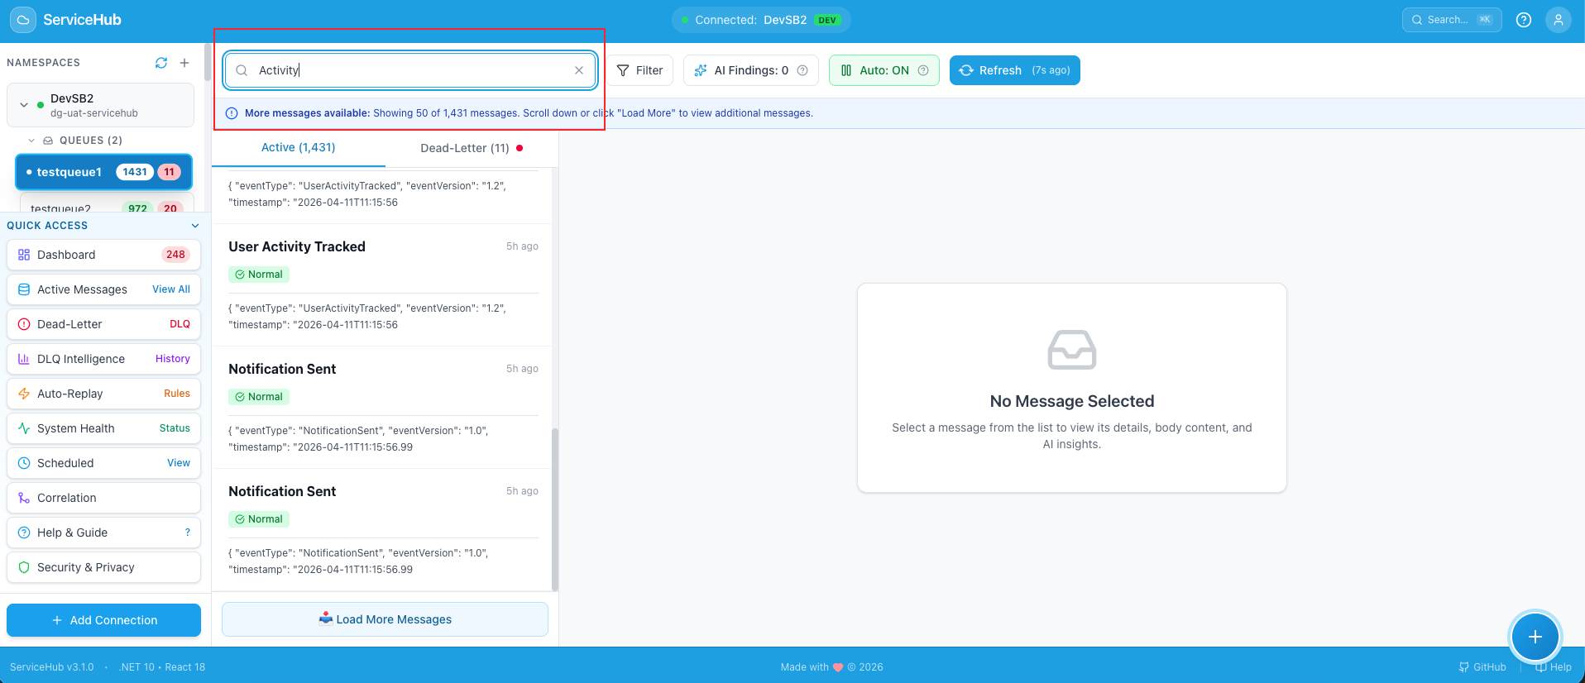Click the AI Findings info help icon
The width and height of the screenshot is (1585, 683).
point(802,70)
